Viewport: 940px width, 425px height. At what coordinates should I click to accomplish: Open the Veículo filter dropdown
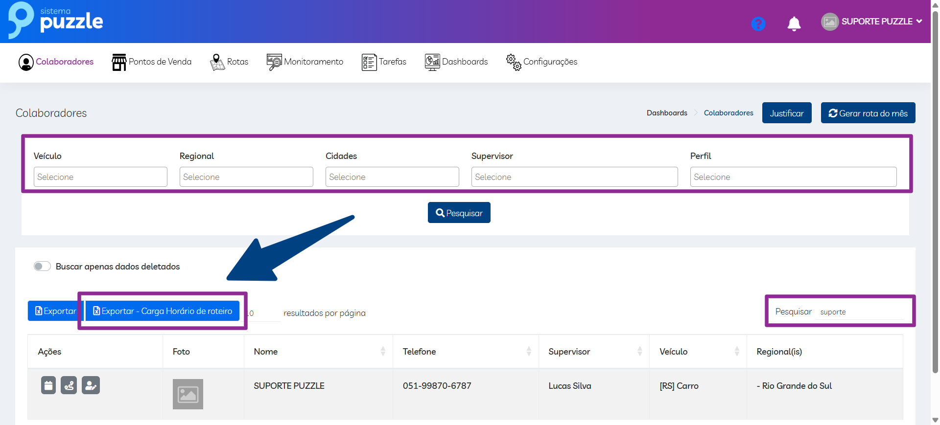100,177
